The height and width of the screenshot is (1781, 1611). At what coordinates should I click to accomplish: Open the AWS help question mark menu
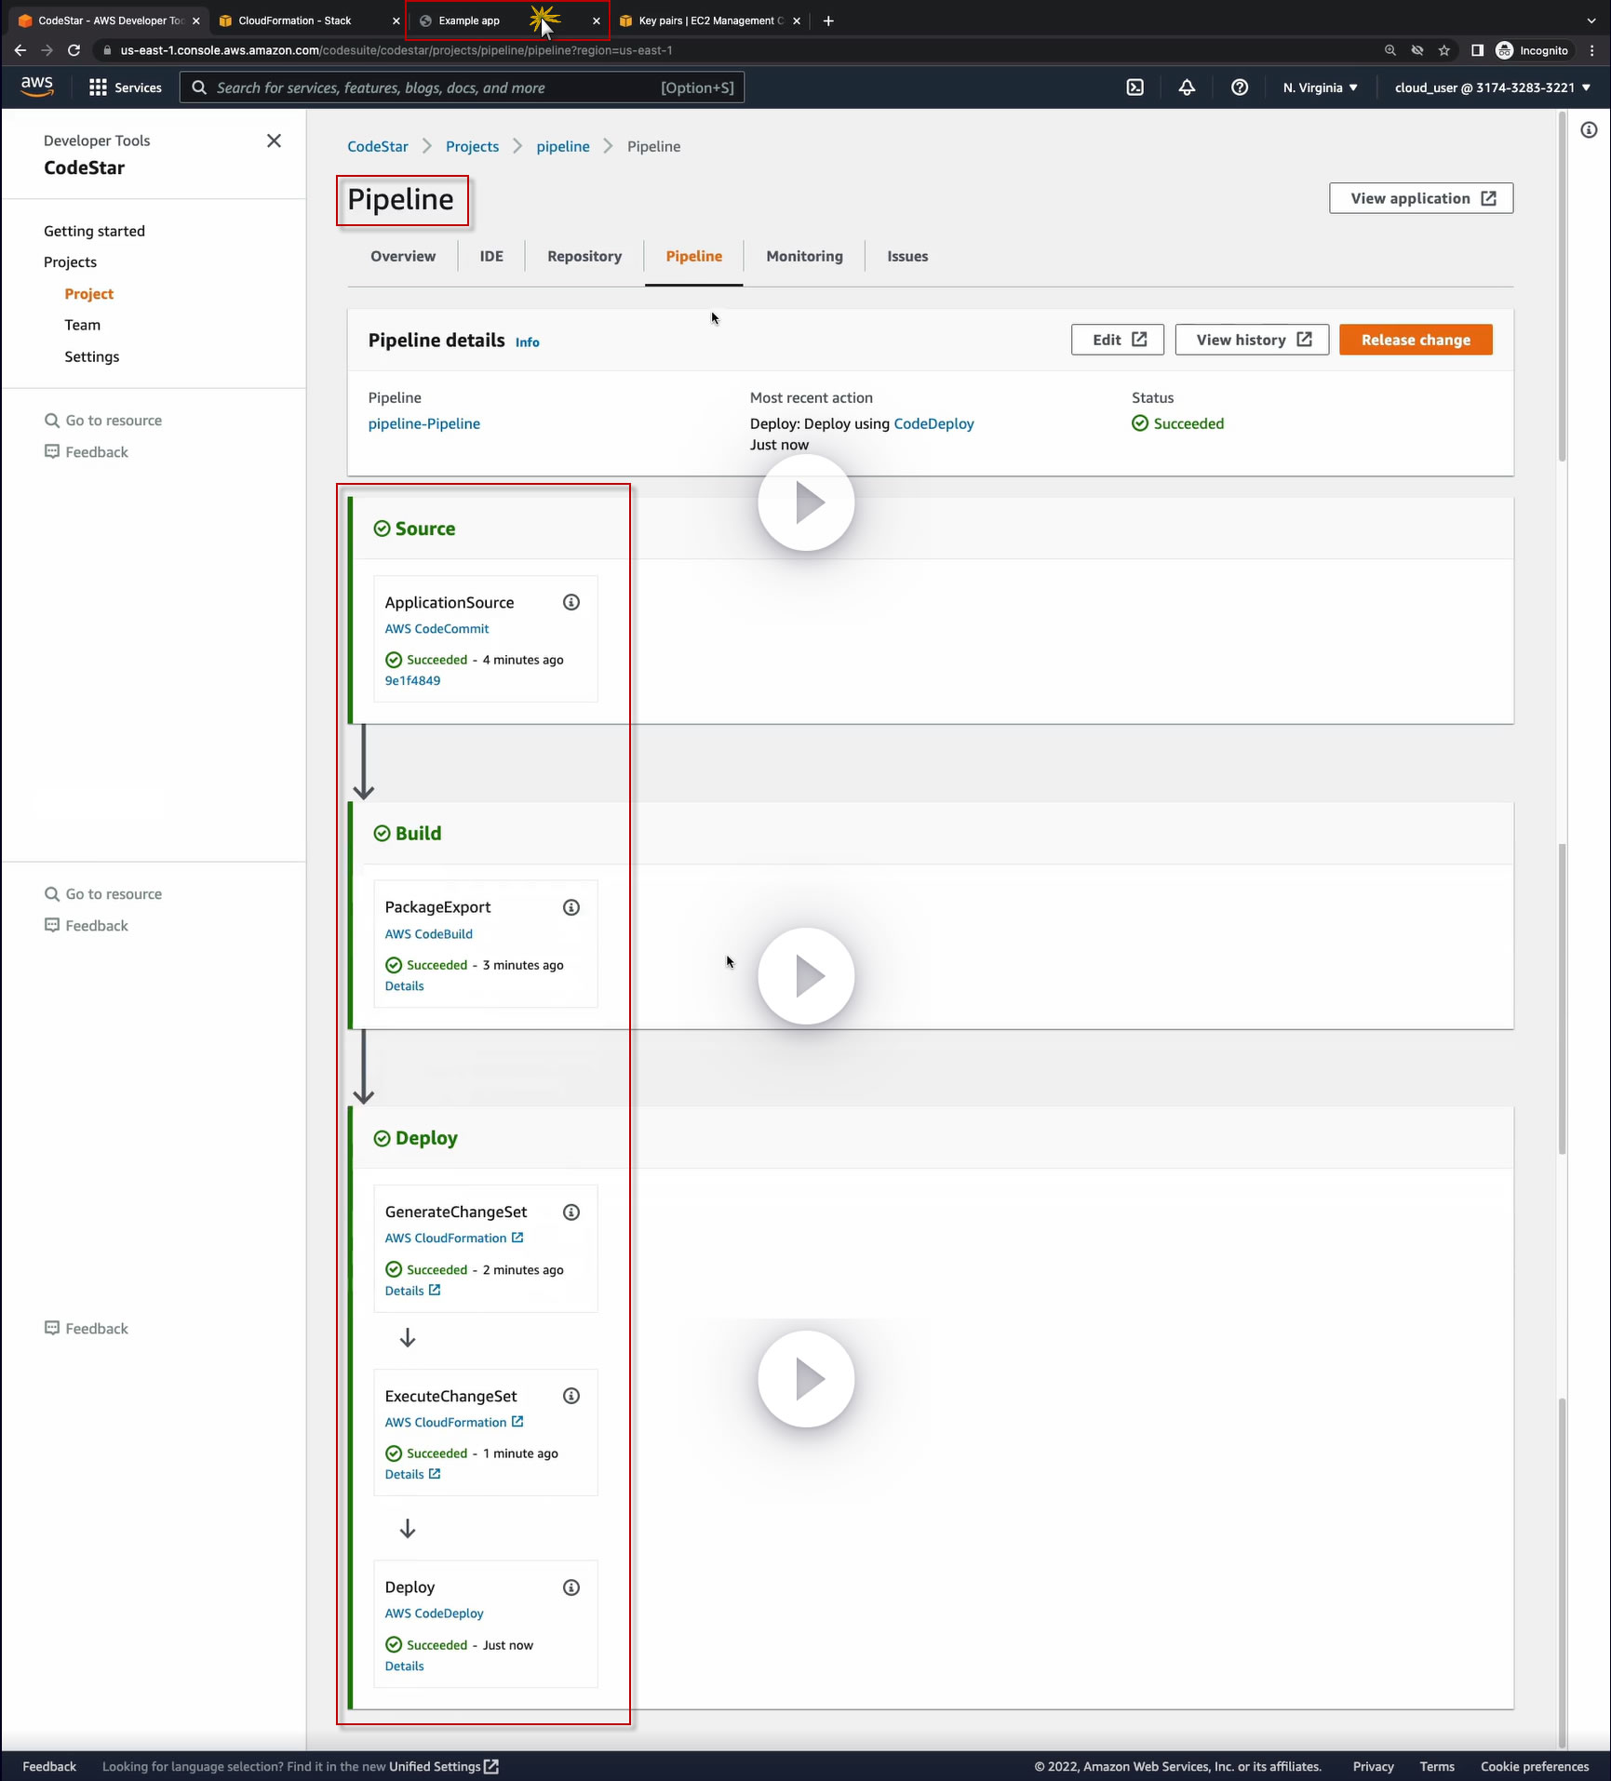[1240, 87]
